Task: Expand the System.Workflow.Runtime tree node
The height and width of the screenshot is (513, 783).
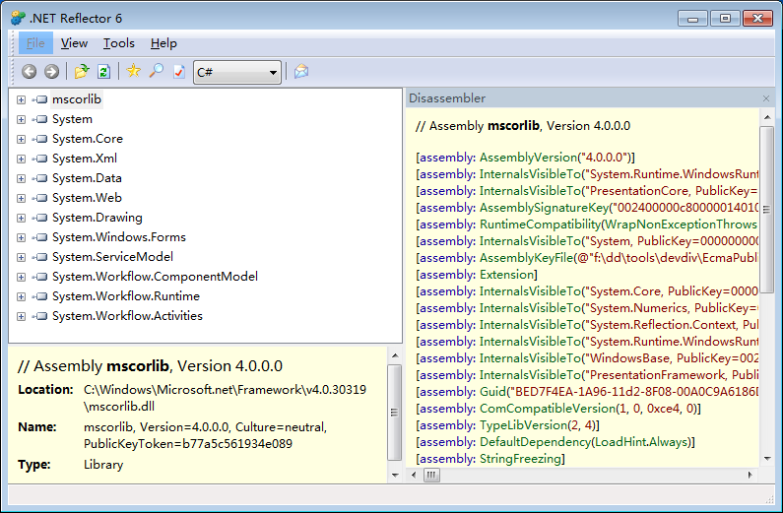Action: point(21,297)
